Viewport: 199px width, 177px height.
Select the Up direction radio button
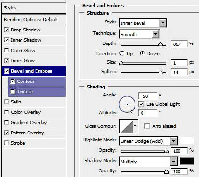point(122,53)
